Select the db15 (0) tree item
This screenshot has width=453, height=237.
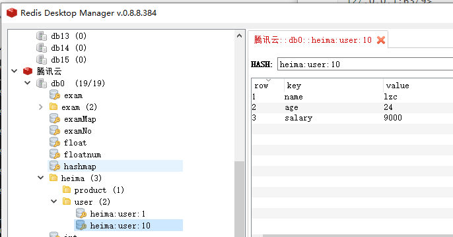69,60
